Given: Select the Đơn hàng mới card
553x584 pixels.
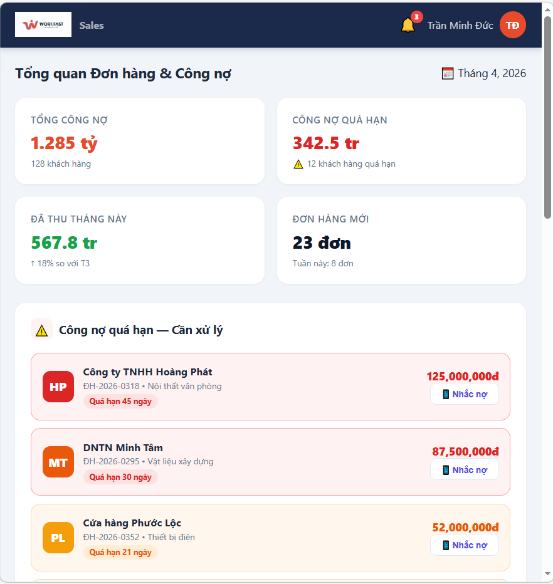Looking at the screenshot, I should [401, 241].
